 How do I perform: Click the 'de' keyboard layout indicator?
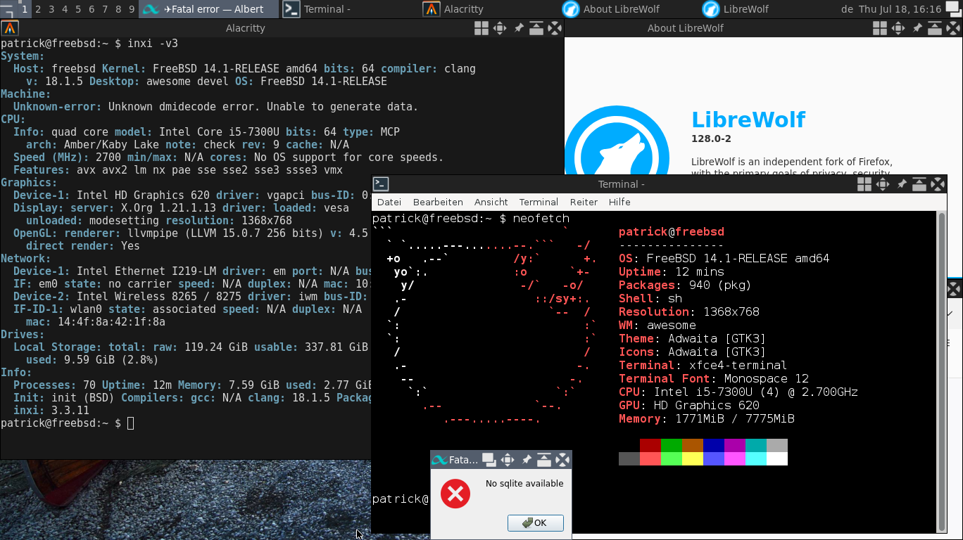[847, 9]
